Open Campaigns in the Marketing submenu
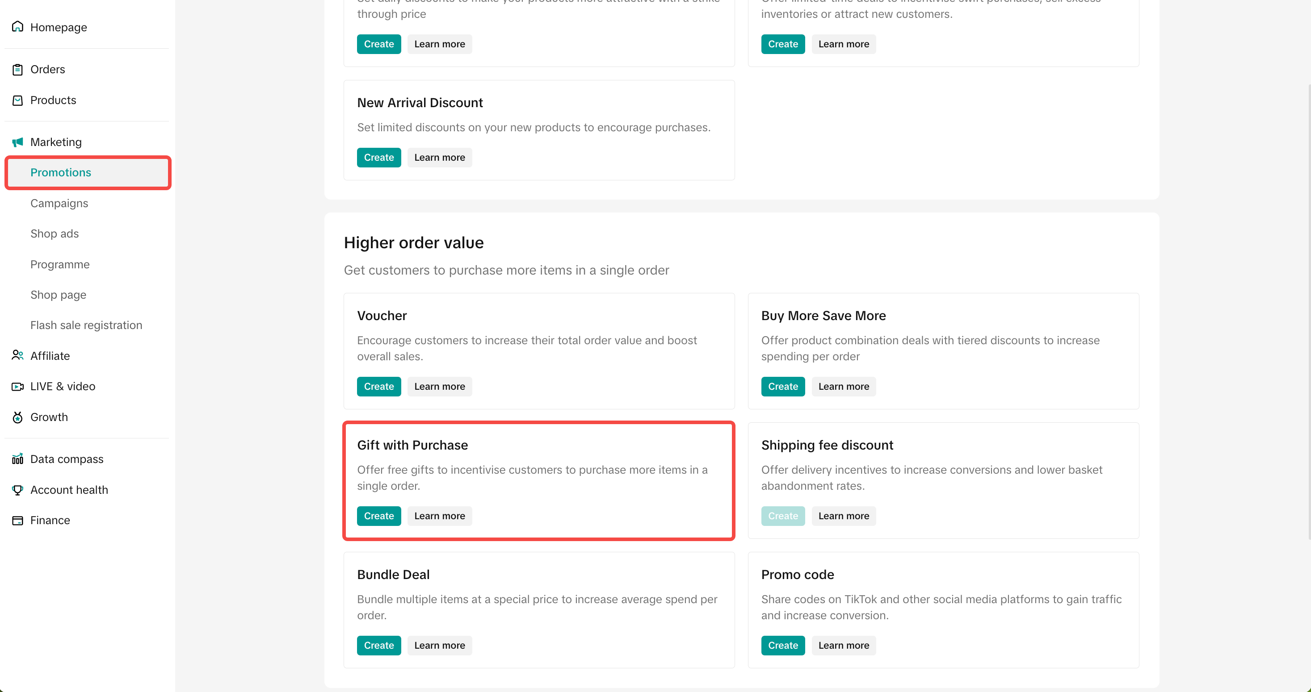 [x=59, y=203]
